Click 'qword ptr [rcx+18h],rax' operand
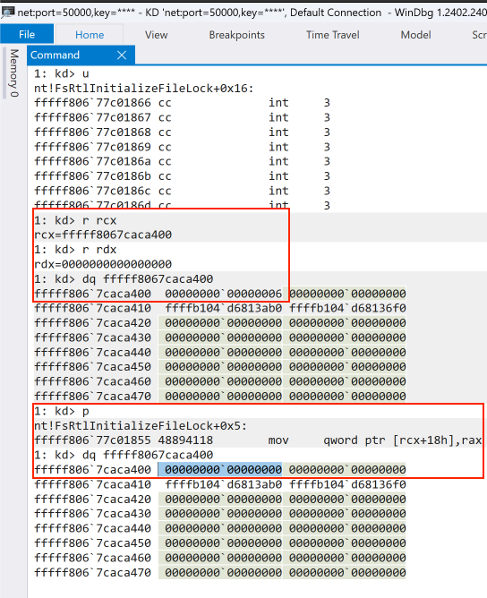The width and height of the screenshot is (487, 598). [402, 440]
